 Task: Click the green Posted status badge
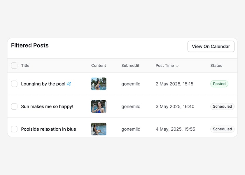pyautogui.click(x=219, y=84)
